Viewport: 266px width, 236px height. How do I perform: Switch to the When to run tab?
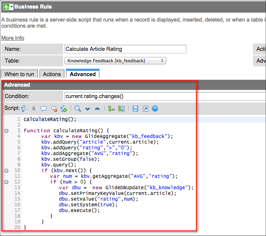coord(20,74)
